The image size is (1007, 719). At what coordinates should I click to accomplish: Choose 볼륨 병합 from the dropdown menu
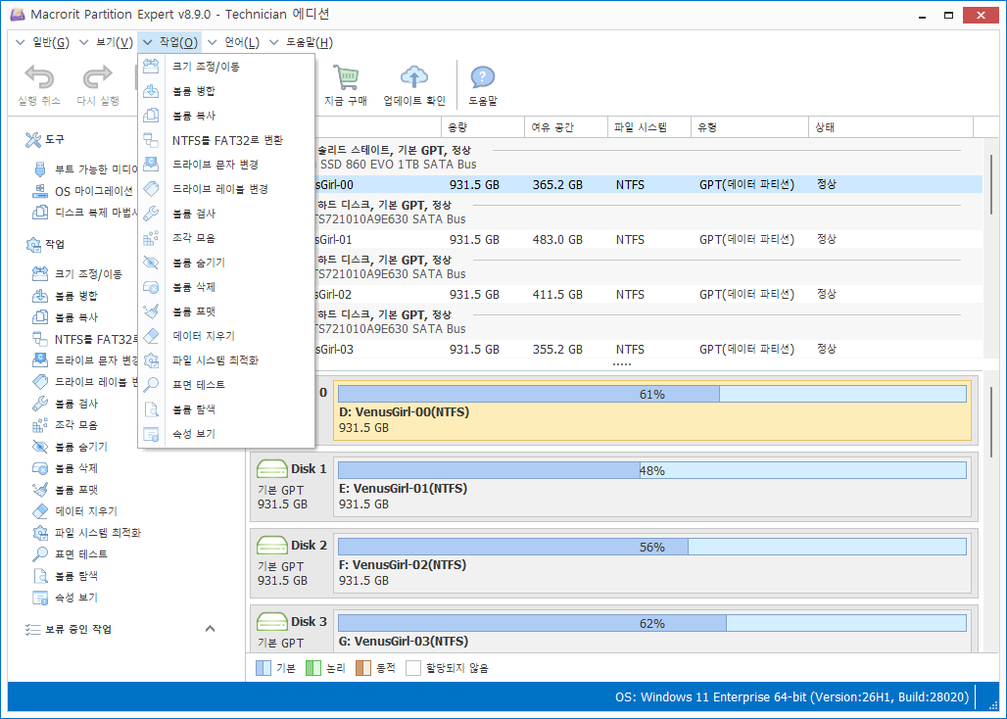(226, 90)
